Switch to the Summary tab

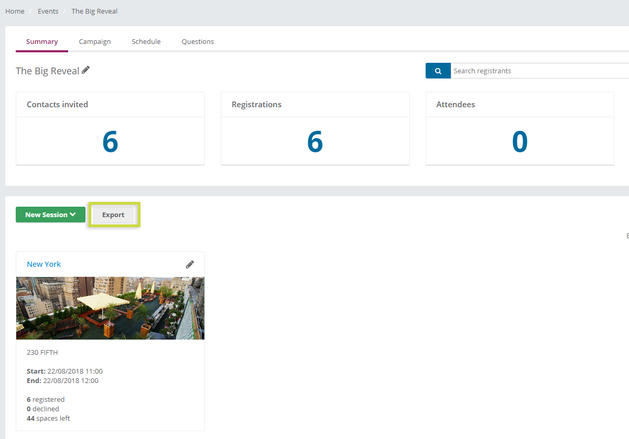42,41
